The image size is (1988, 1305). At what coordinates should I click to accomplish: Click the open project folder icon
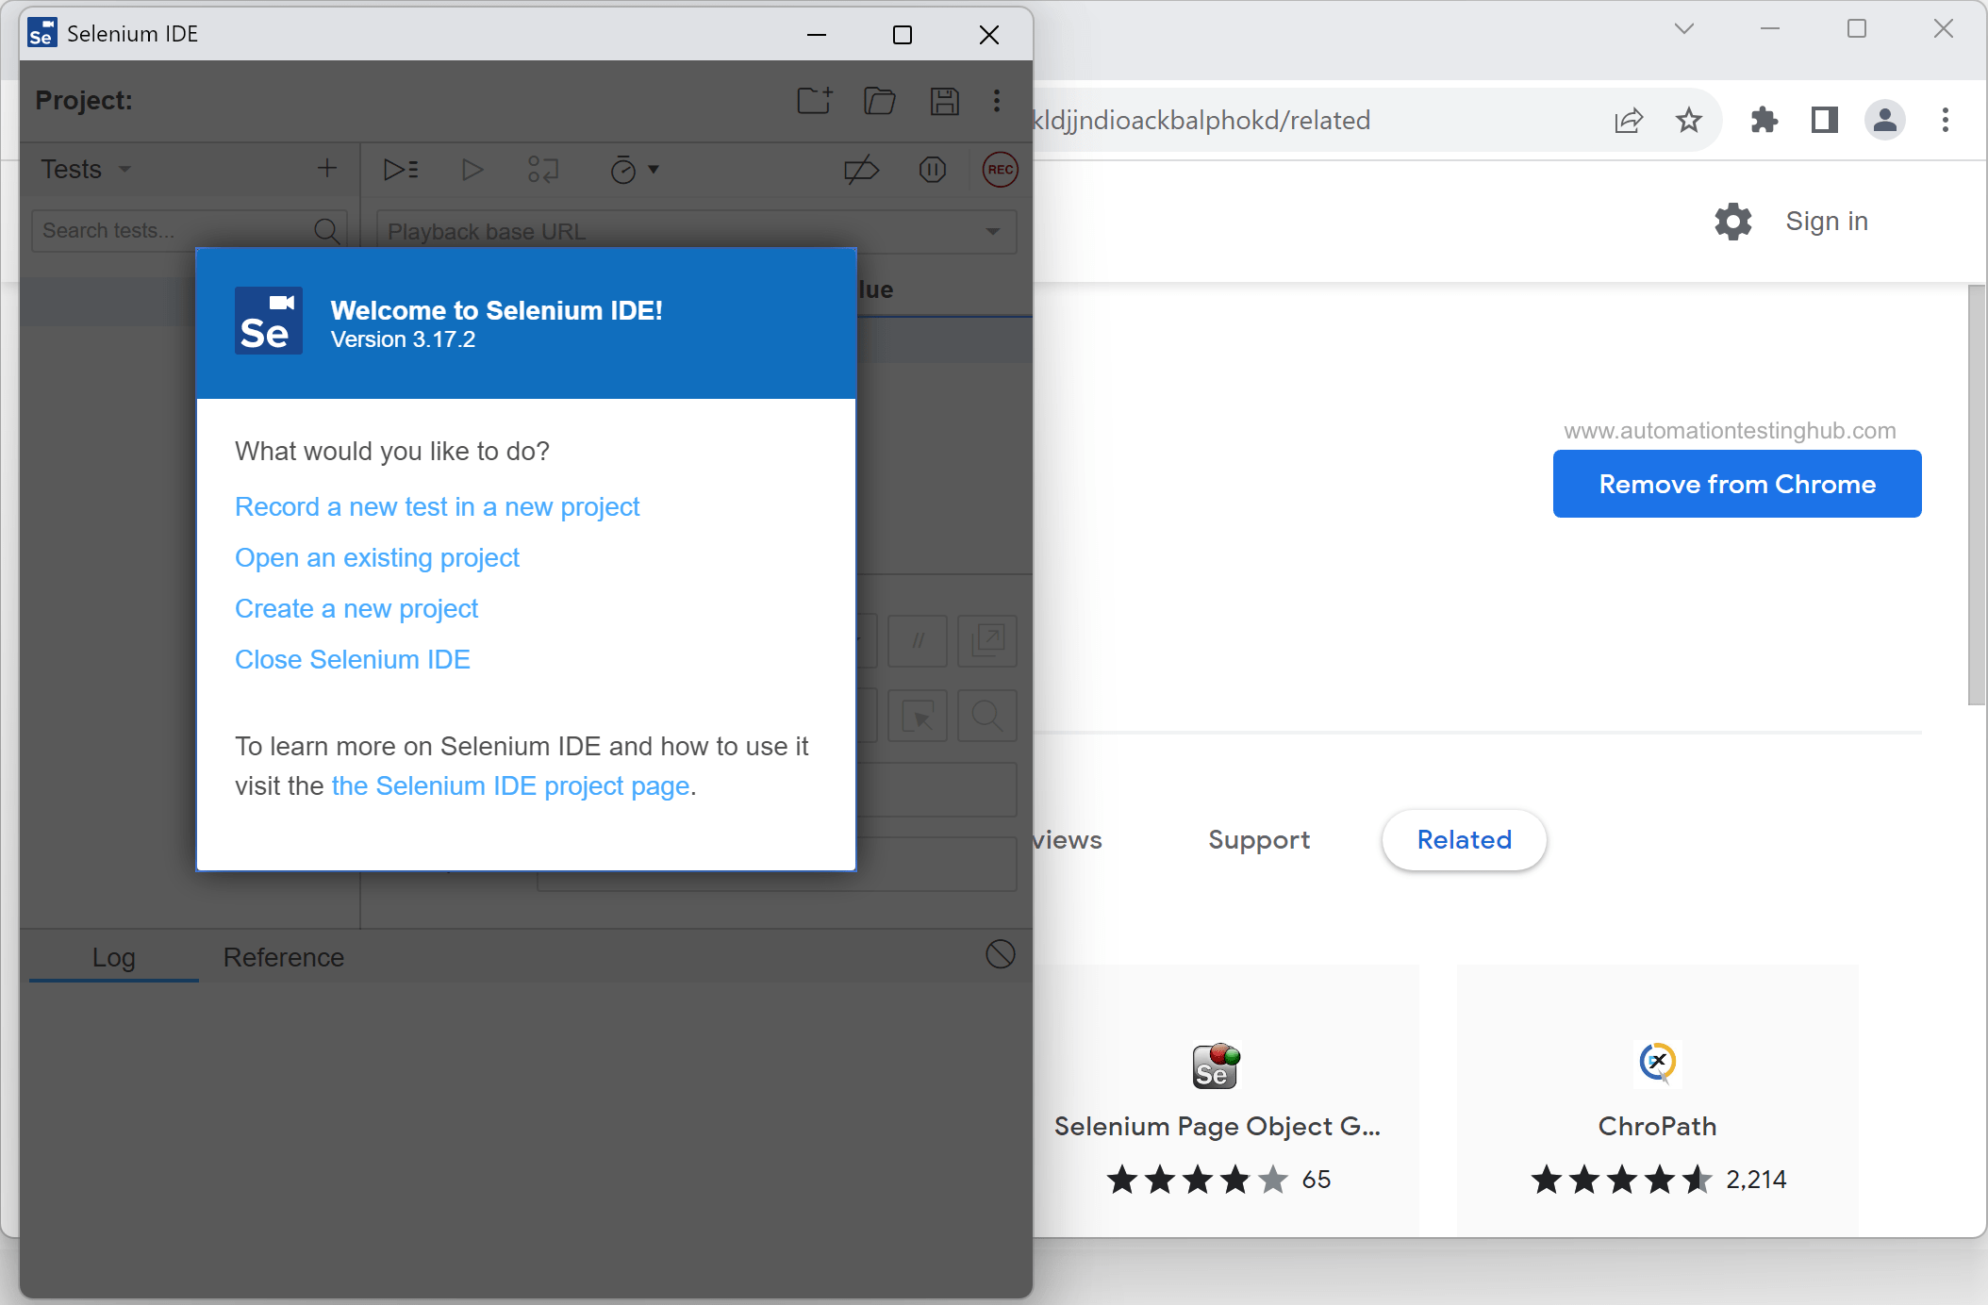(x=879, y=101)
